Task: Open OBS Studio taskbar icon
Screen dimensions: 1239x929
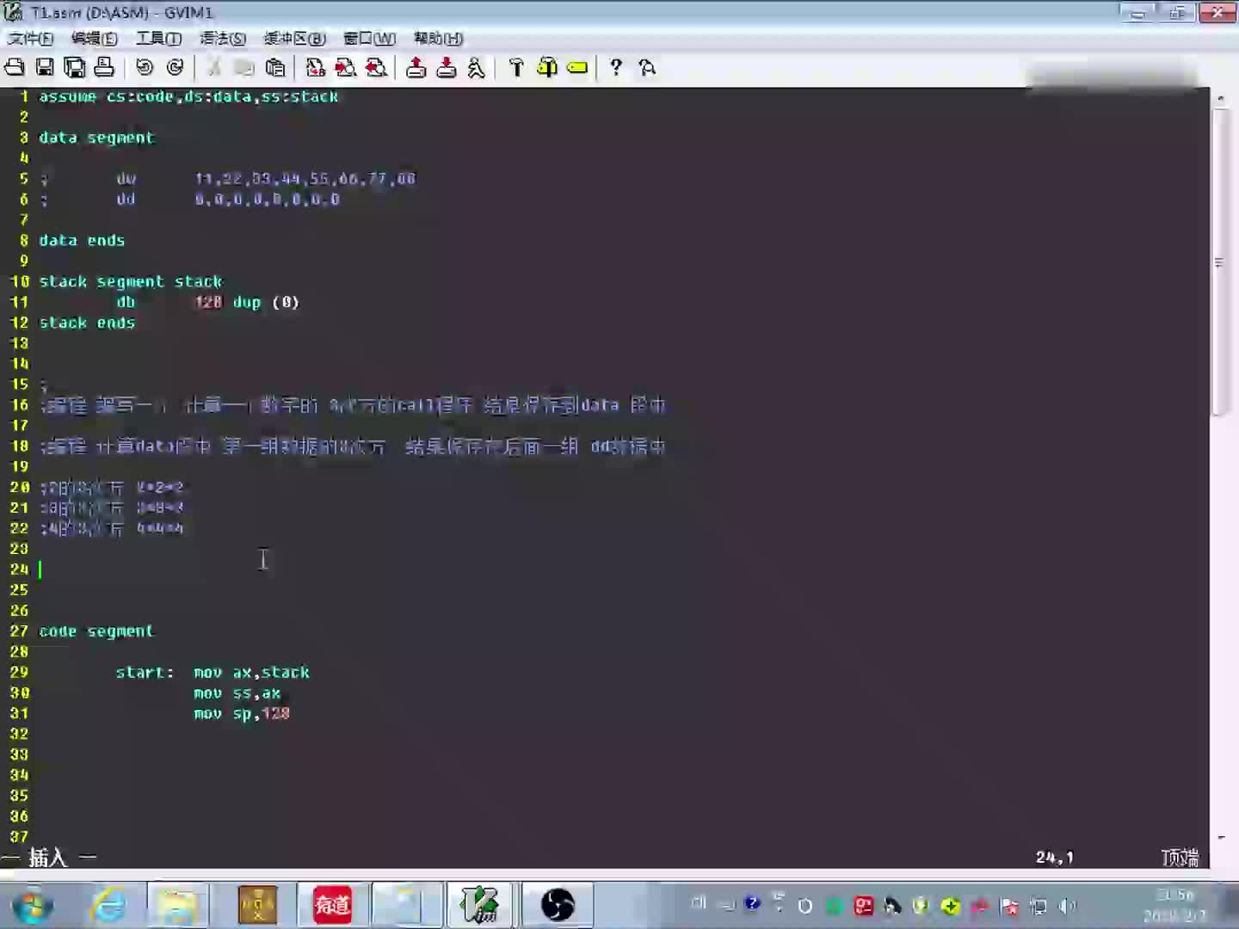Action: point(558,906)
